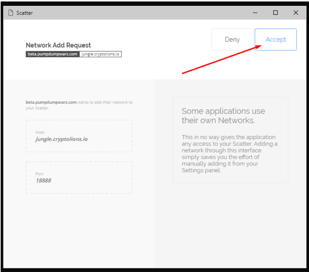
Task: Click the Host label
Action: coord(40,132)
